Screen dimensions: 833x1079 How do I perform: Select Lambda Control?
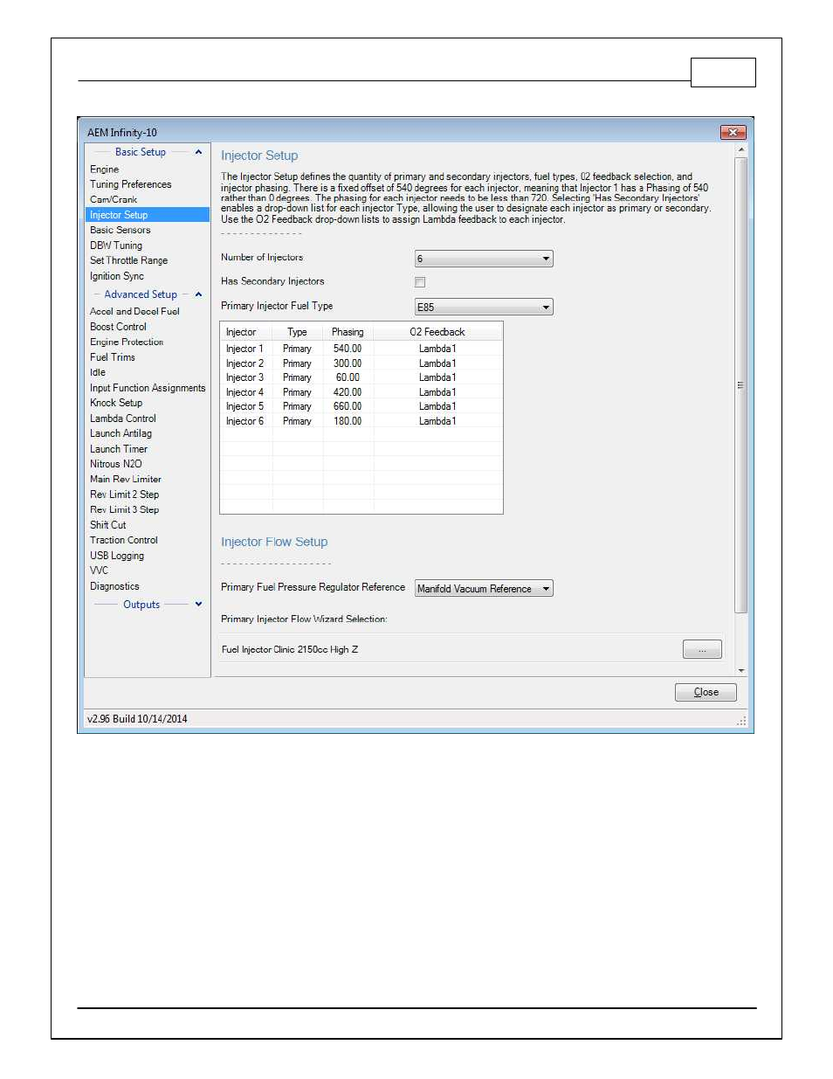[x=123, y=418]
